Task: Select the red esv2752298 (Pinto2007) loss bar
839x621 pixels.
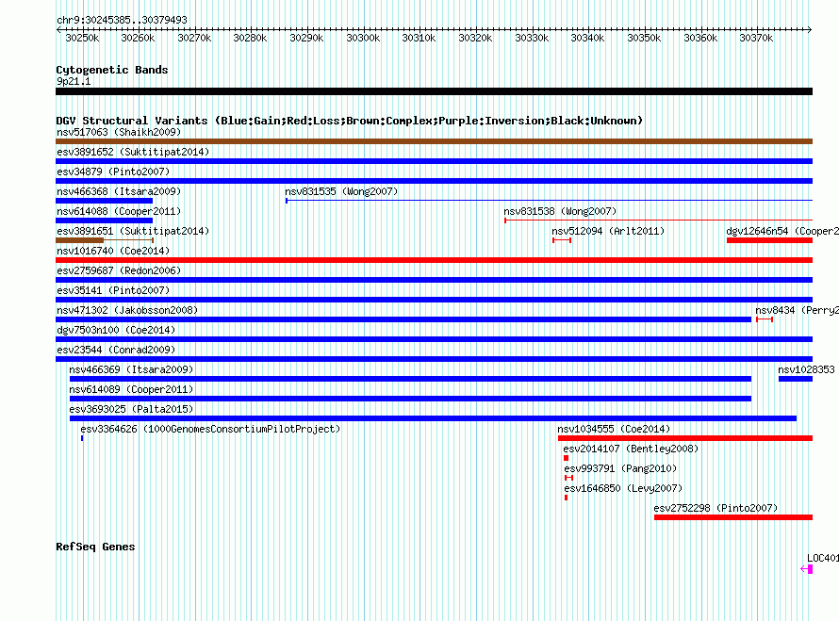Action: click(x=733, y=517)
